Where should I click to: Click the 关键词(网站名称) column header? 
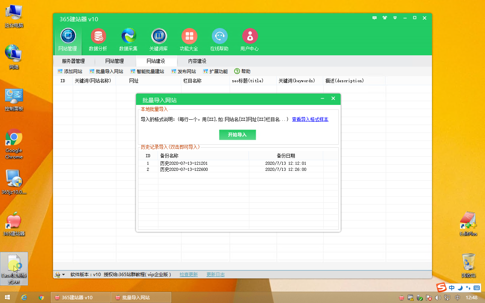[x=94, y=81]
